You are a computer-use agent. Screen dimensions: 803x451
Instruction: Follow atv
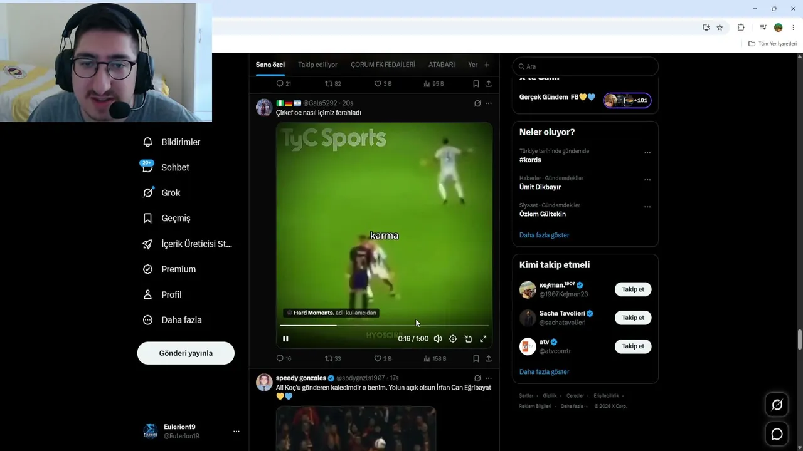[x=633, y=346]
